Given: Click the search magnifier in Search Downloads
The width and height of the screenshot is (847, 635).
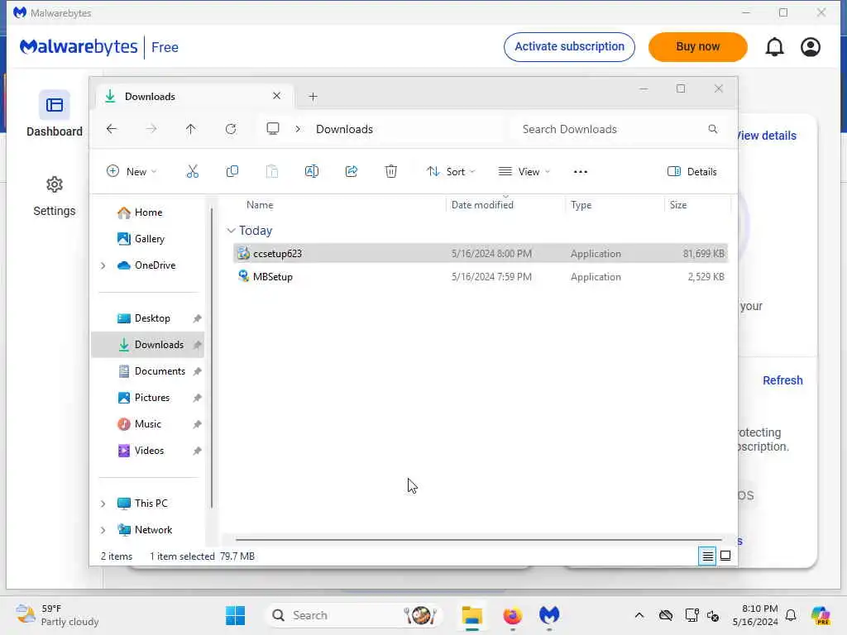Looking at the screenshot, I should [x=712, y=129].
